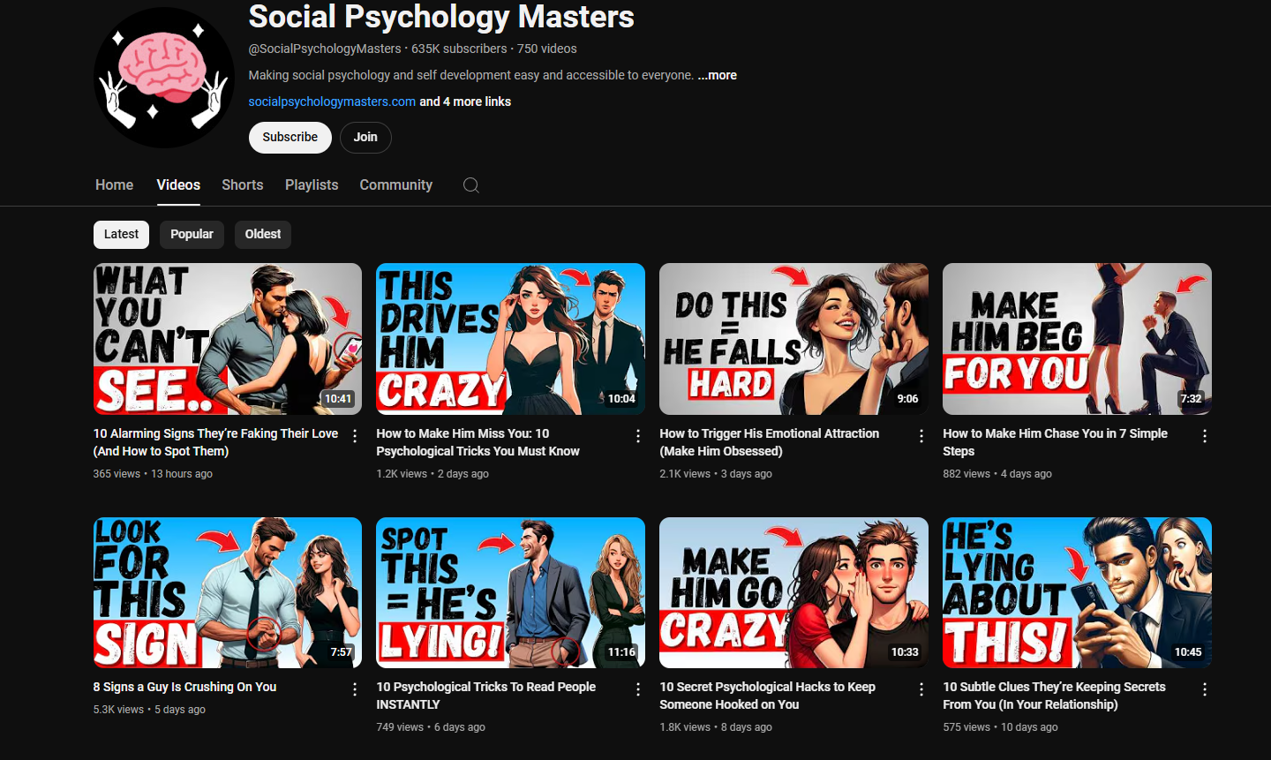
Task: Open options menu for How to Make Him Miss You
Action: (x=638, y=436)
